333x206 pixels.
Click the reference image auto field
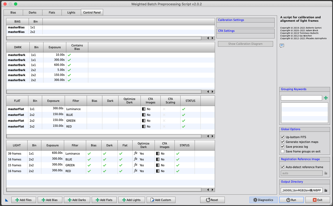click(x=301, y=173)
